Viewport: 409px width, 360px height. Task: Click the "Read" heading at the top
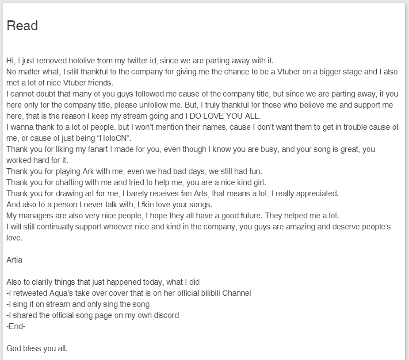click(22, 26)
